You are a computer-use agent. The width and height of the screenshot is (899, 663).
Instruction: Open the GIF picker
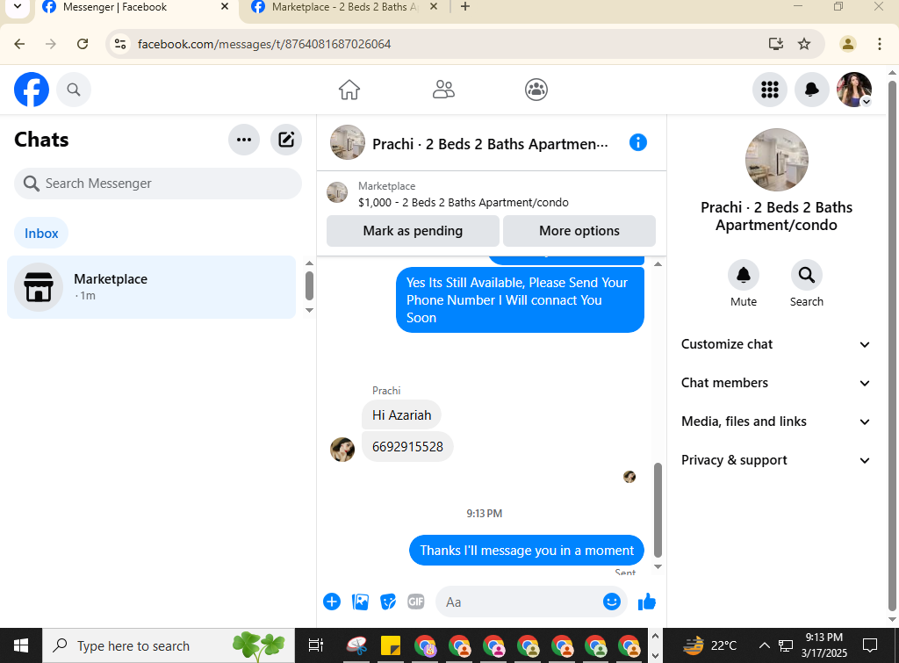coord(415,602)
